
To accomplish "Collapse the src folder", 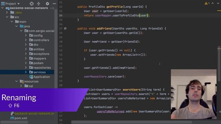I will pyautogui.click(x=7, y=17).
